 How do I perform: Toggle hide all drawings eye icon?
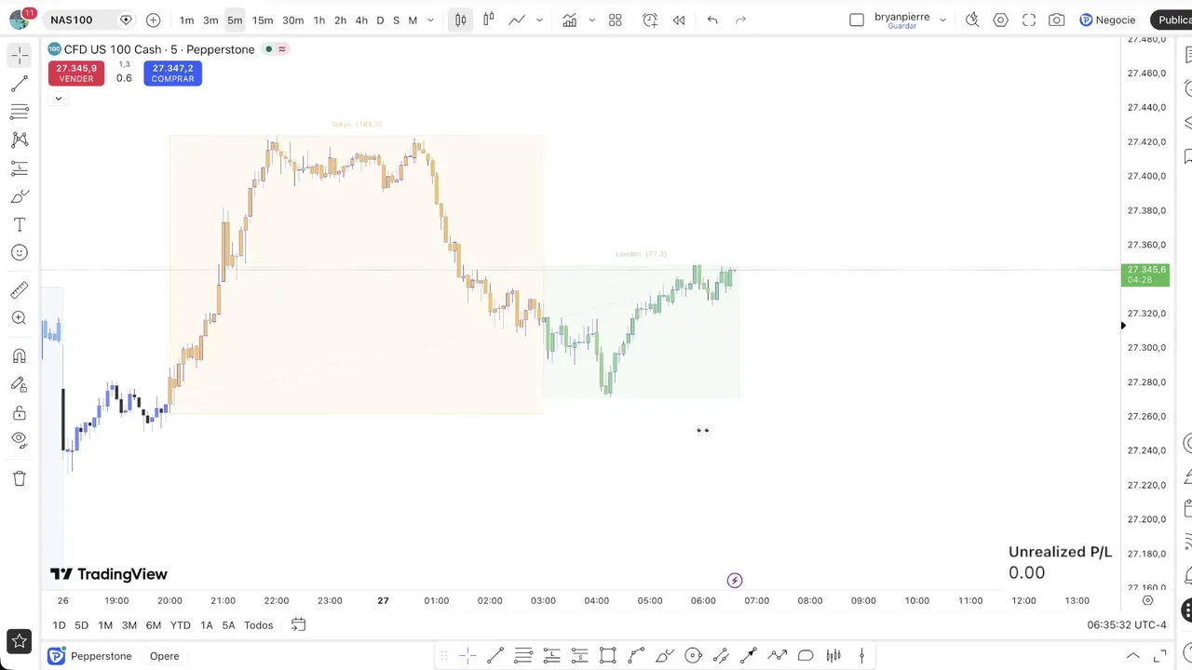point(20,439)
